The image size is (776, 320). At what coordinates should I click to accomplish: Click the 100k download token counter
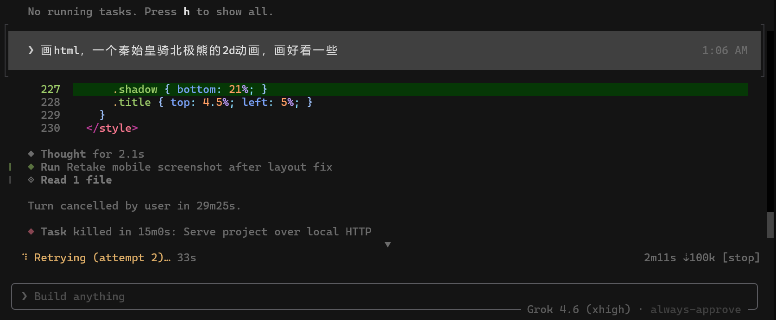pos(699,258)
